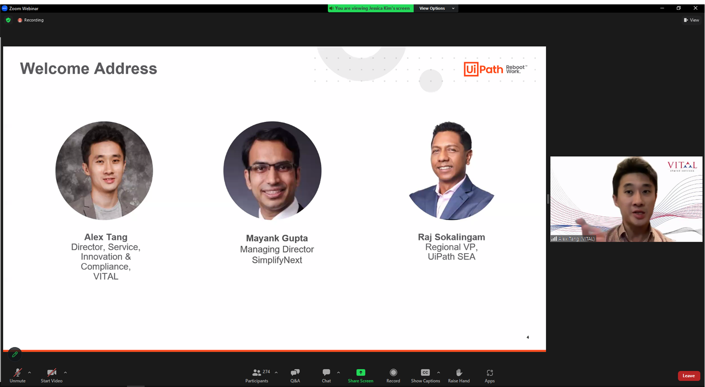
Task: Click the Zoom Webinar title bar icon
Action: 5,8
